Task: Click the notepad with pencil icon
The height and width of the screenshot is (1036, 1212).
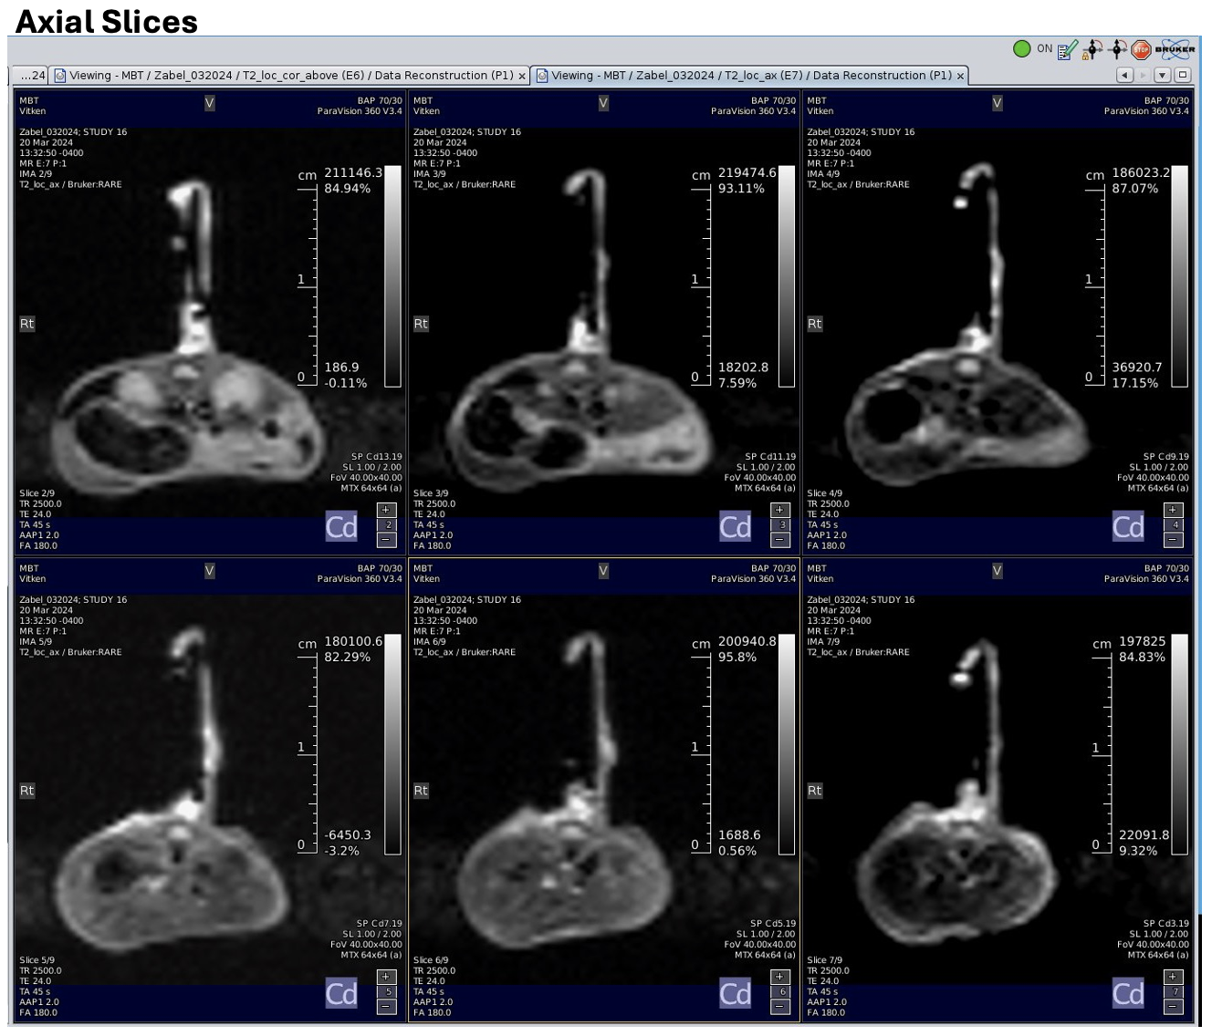Action: 1067,49
